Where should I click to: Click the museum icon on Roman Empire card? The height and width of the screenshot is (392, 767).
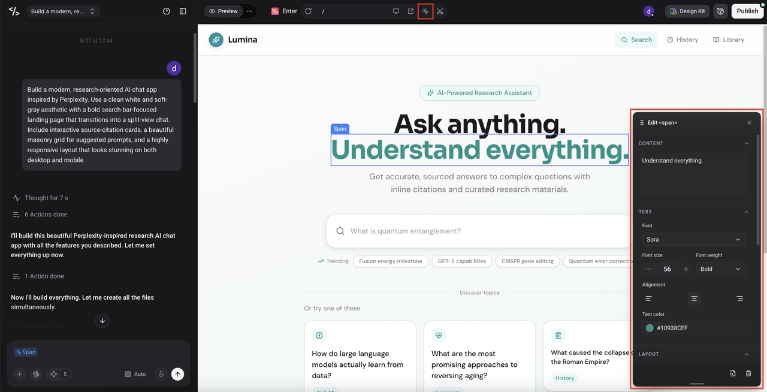(x=558, y=335)
